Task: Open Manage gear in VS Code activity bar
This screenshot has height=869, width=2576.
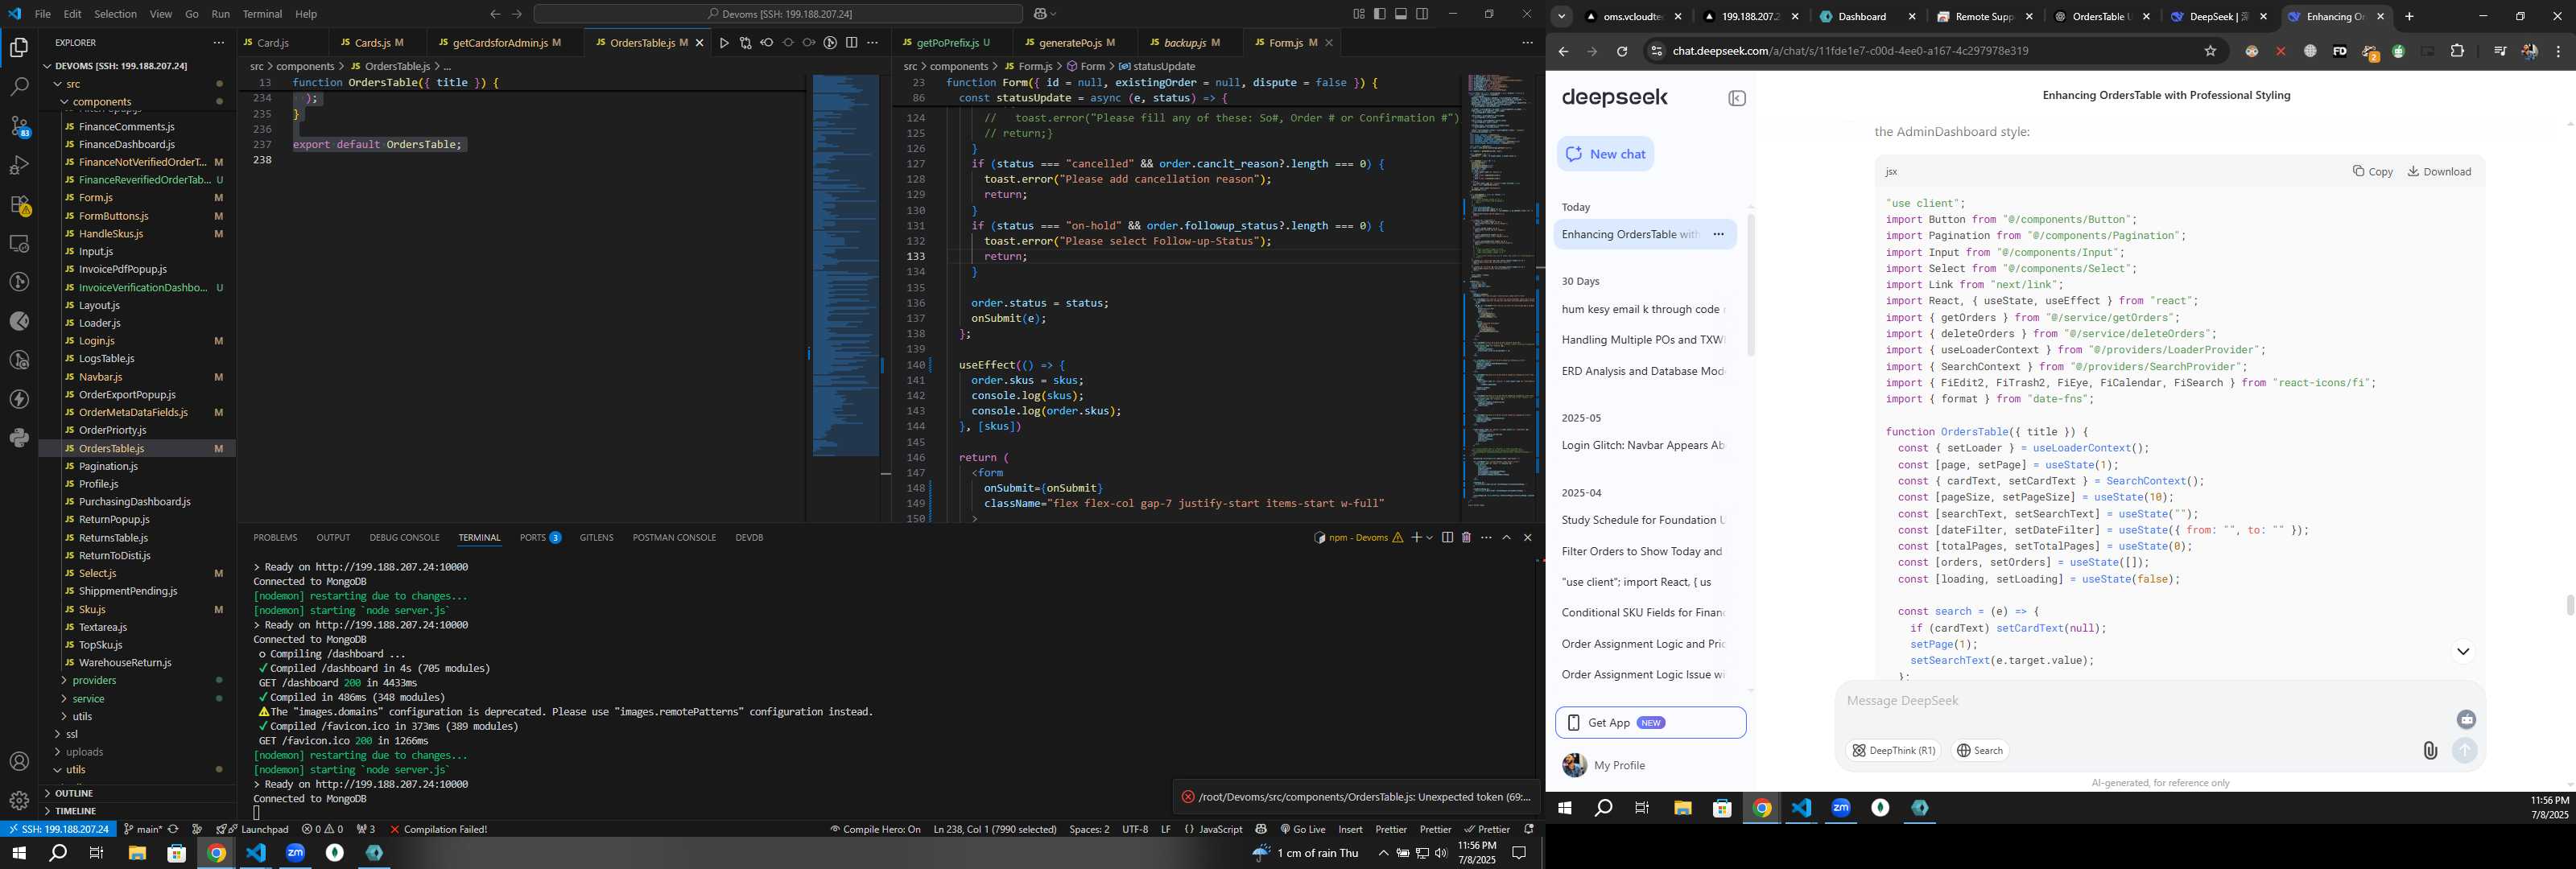Action: click(x=19, y=801)
